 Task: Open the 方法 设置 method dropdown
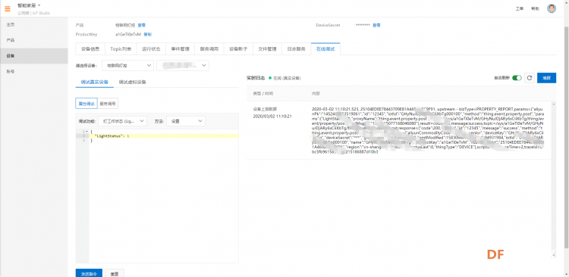186,121
